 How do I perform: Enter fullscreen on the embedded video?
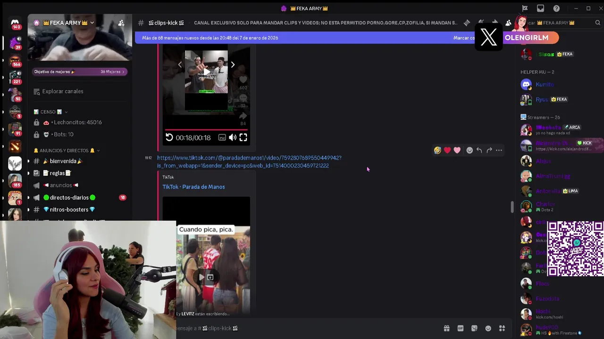point(243,137)
